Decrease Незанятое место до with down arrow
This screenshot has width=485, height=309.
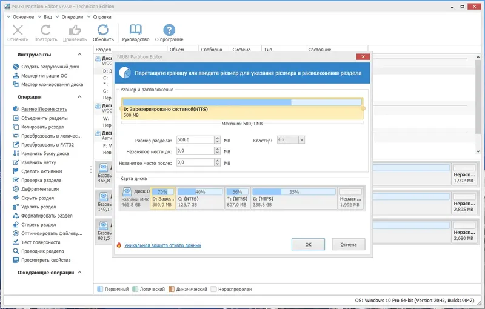pyautogui.click(x=218, y=153)
